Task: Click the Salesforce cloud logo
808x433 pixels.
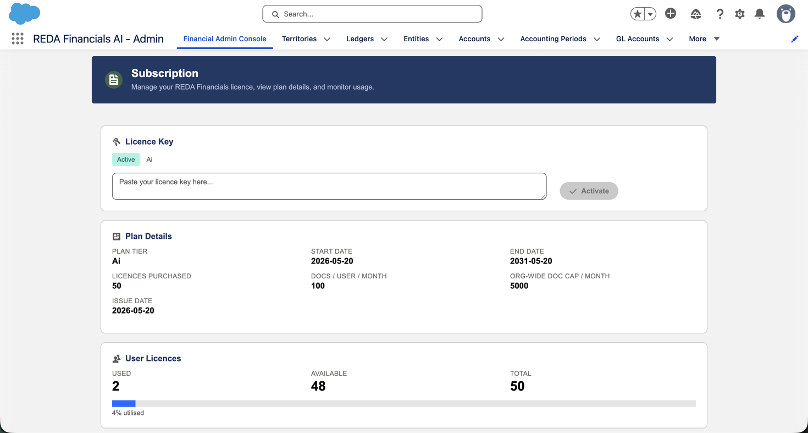Action: pyautogui.click(x=25, y=13)
